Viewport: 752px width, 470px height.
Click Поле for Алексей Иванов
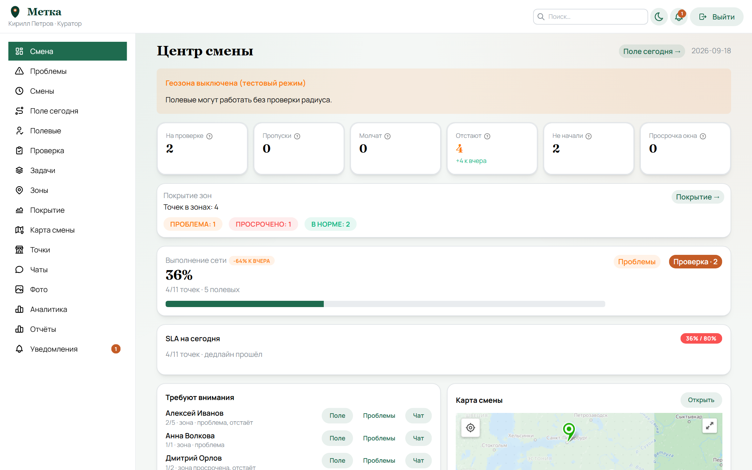(x=337, y=415)
